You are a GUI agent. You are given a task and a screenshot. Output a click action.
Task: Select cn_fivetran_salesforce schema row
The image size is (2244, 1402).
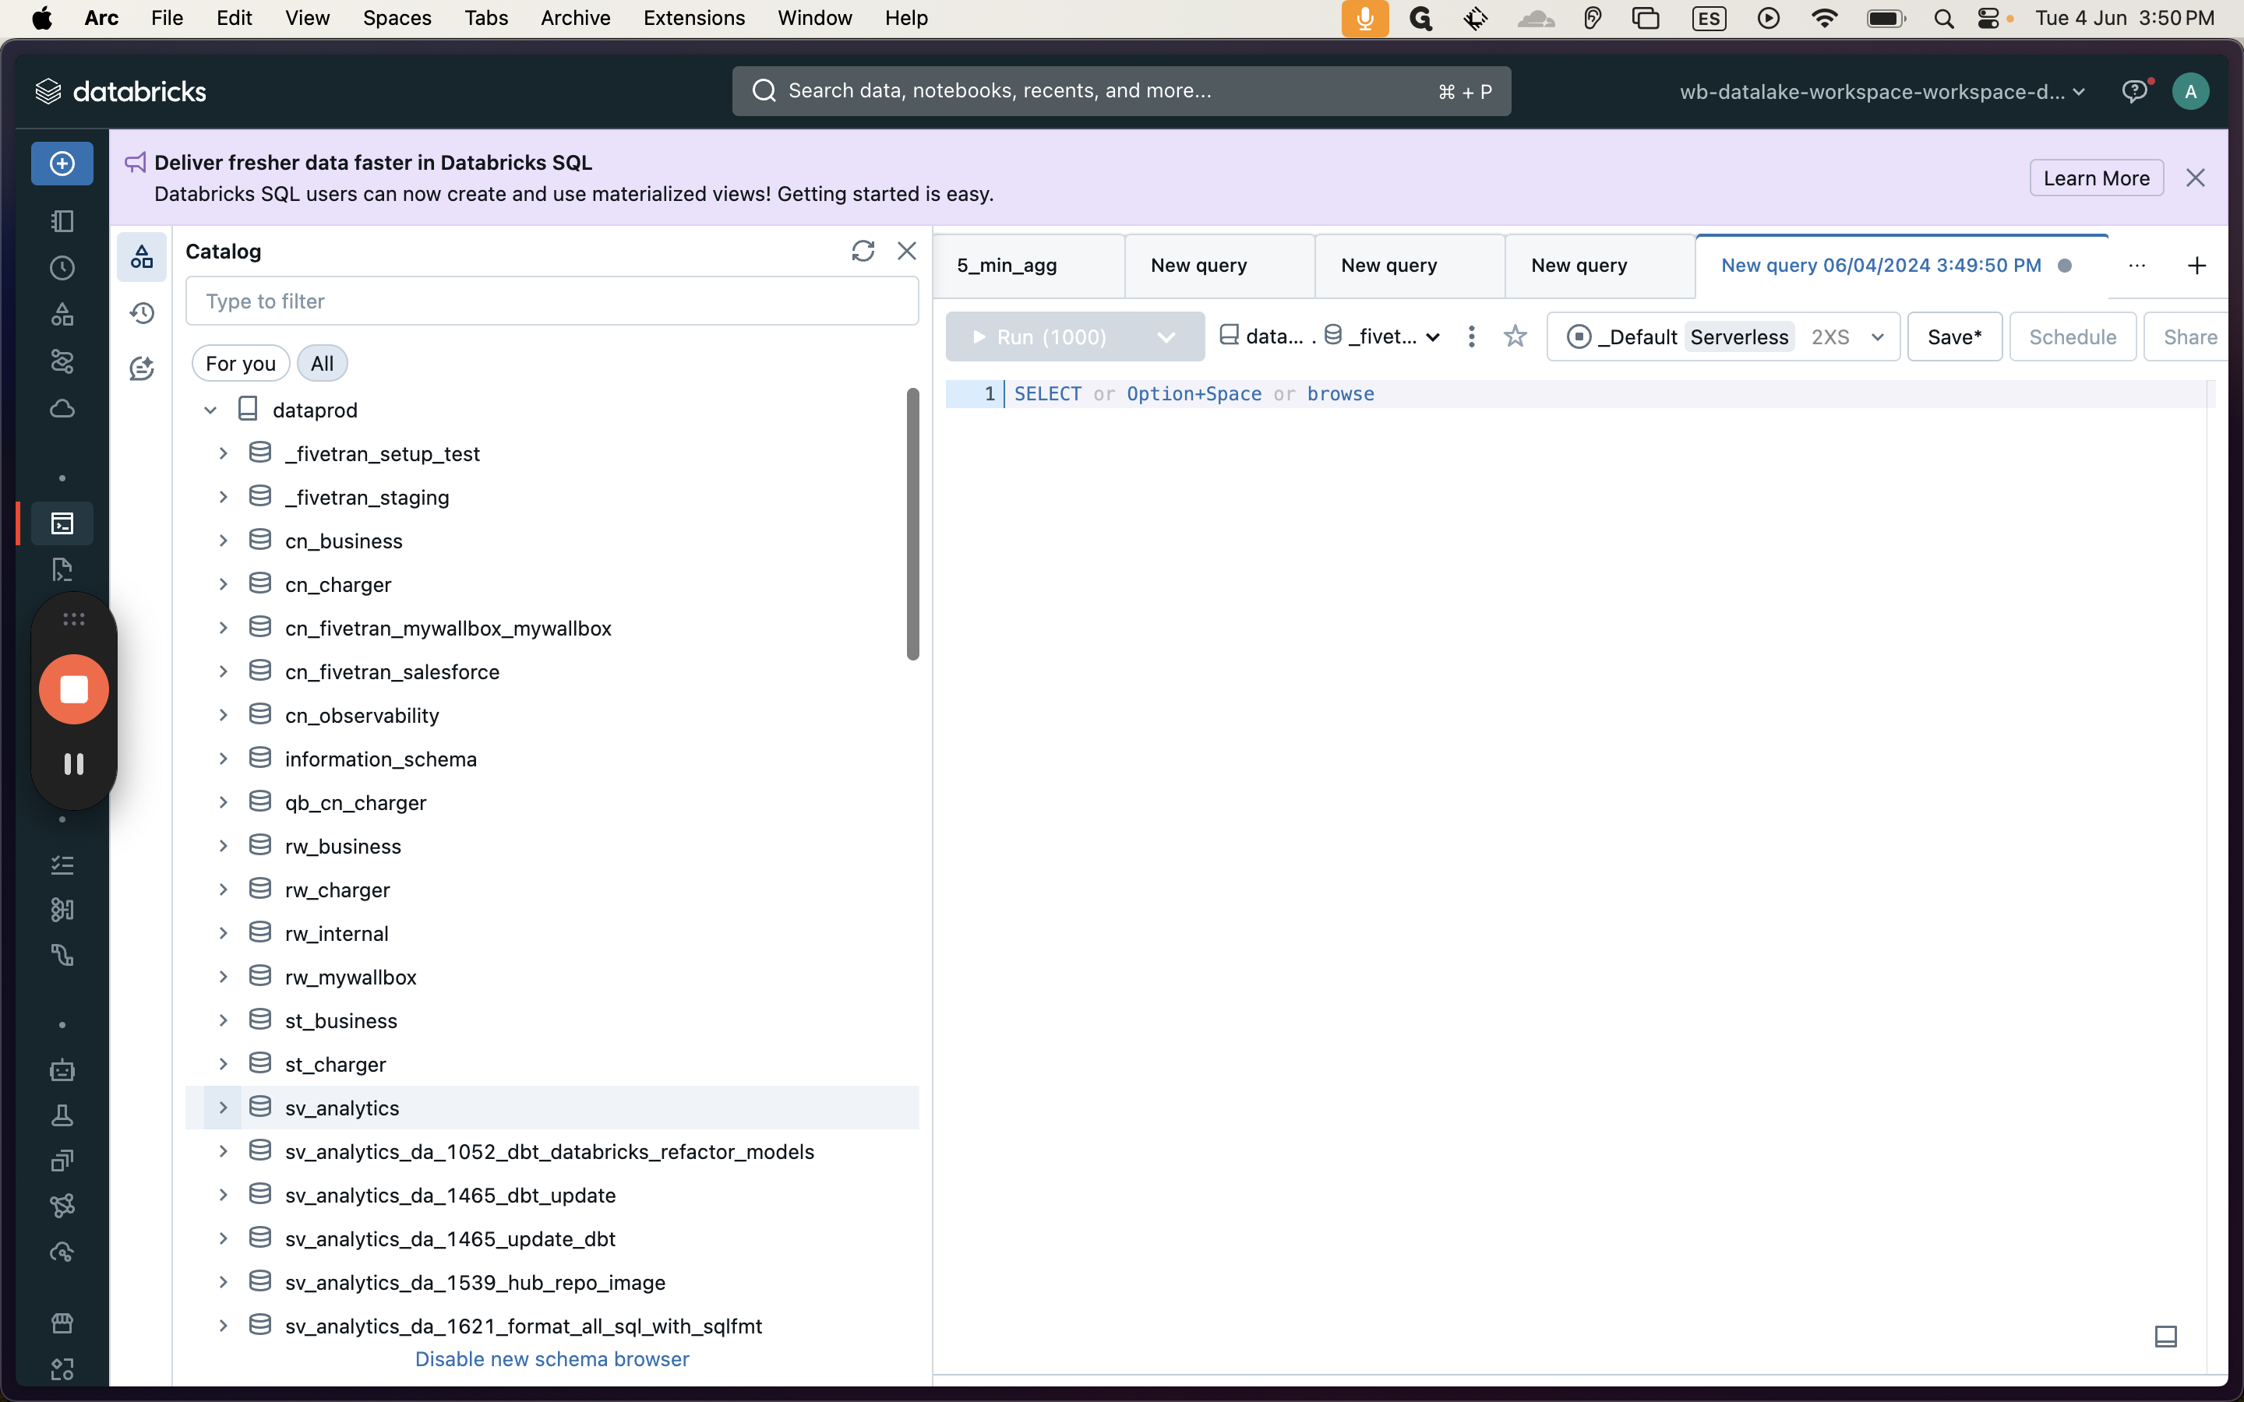(552, 671)
